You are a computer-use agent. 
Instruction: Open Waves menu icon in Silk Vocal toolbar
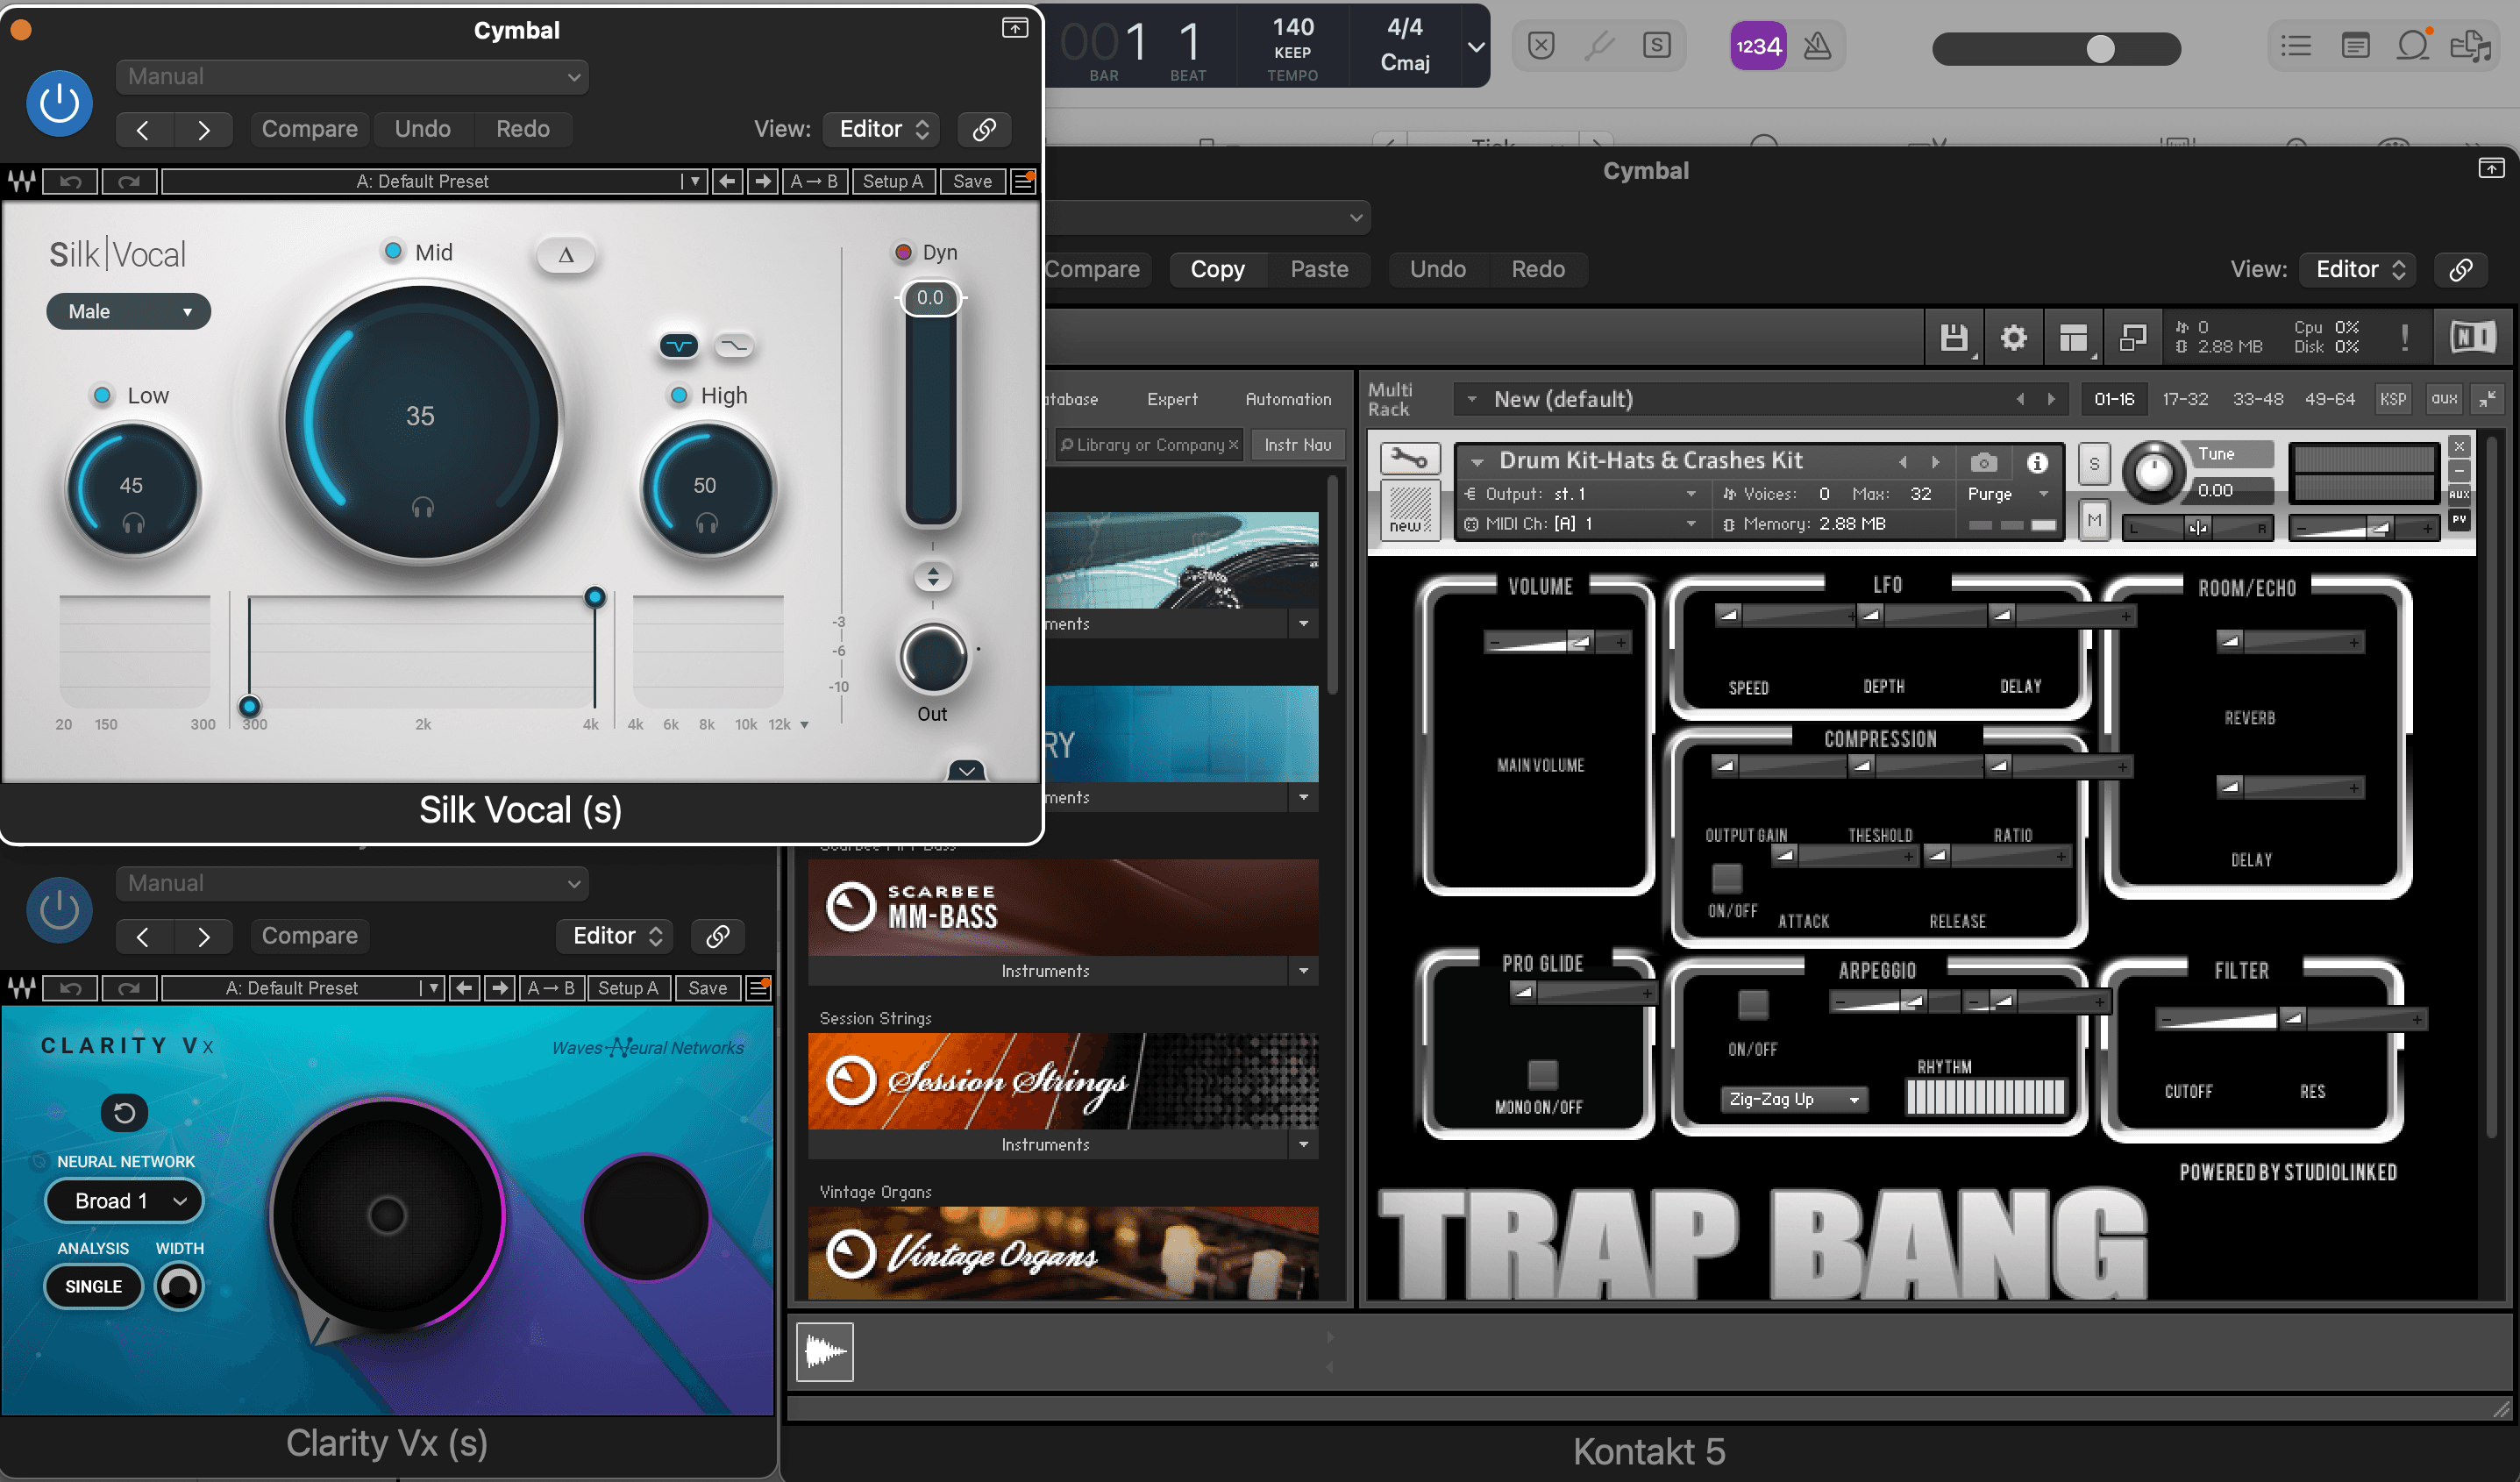click(1023, 181)
